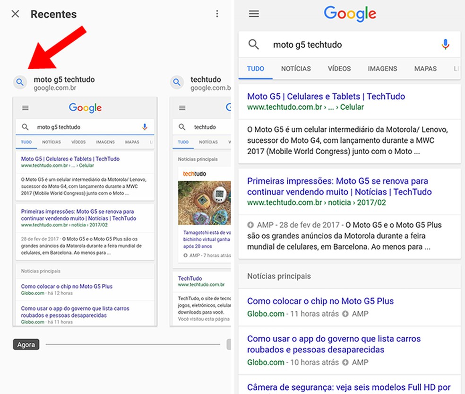Open the "techtudo" recent card title
465x394 pixels.
(x=206, y=79)
